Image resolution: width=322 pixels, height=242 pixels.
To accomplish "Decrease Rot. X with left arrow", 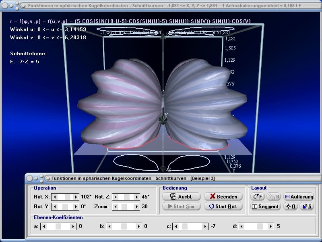I will 55,197.
